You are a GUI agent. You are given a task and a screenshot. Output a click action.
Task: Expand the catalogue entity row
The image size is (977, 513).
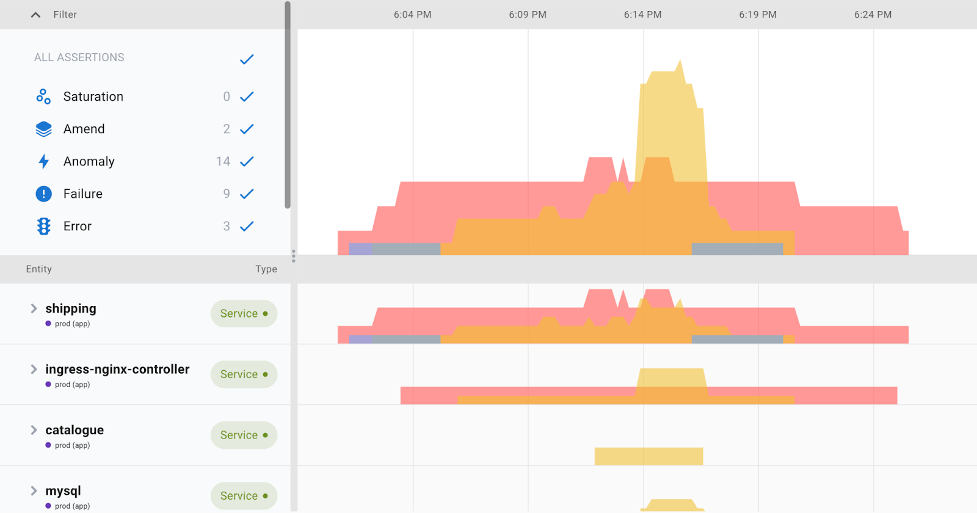click(34, 430)
